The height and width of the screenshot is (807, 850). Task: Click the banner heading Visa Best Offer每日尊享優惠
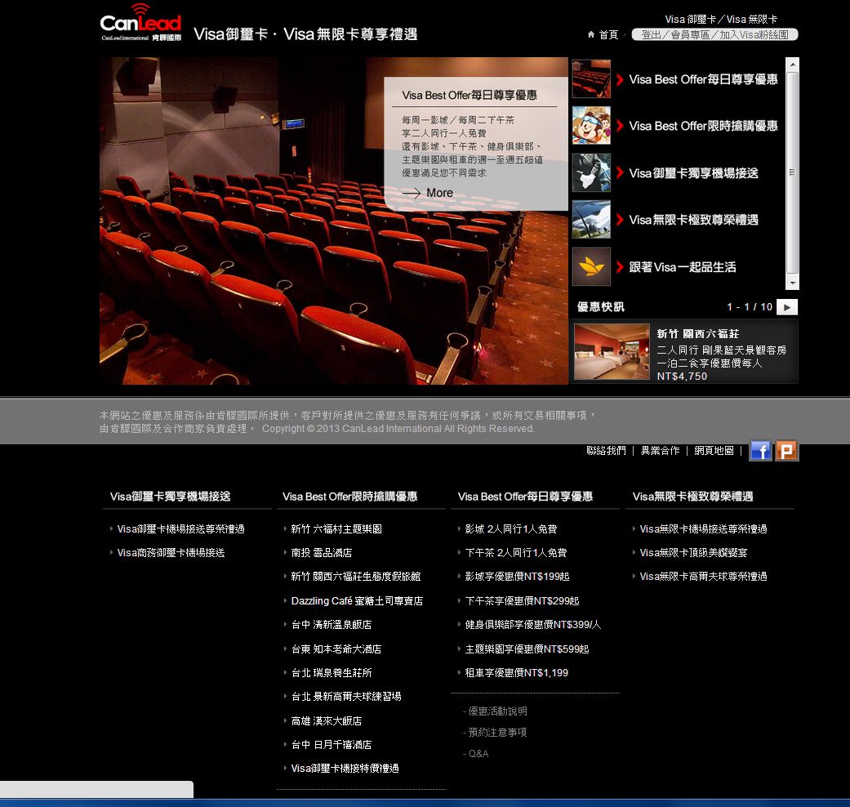coord(470,96)
